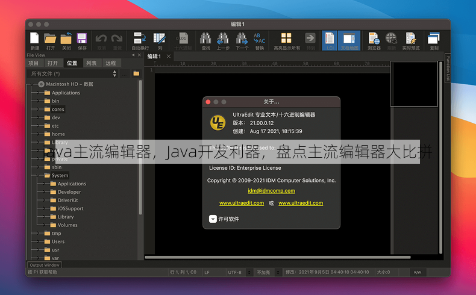This screenshot has height=295, width=476.
Task: Select the DriverKit folder in tree
Action: point(67,200)
